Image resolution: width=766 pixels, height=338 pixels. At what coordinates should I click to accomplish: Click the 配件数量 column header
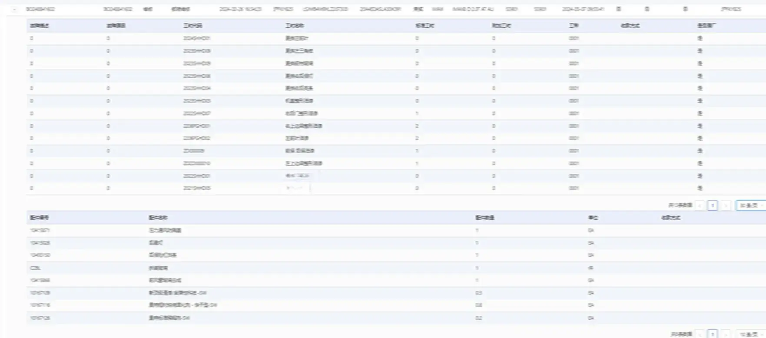pyautogui.click(x=485, y=218)
